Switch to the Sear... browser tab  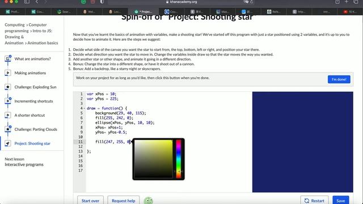64,11
